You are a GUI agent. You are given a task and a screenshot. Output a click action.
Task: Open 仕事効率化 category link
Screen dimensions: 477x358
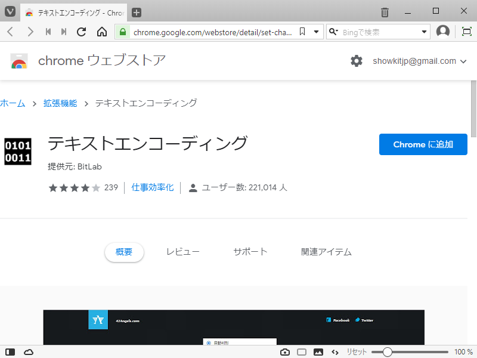(153, 187)
